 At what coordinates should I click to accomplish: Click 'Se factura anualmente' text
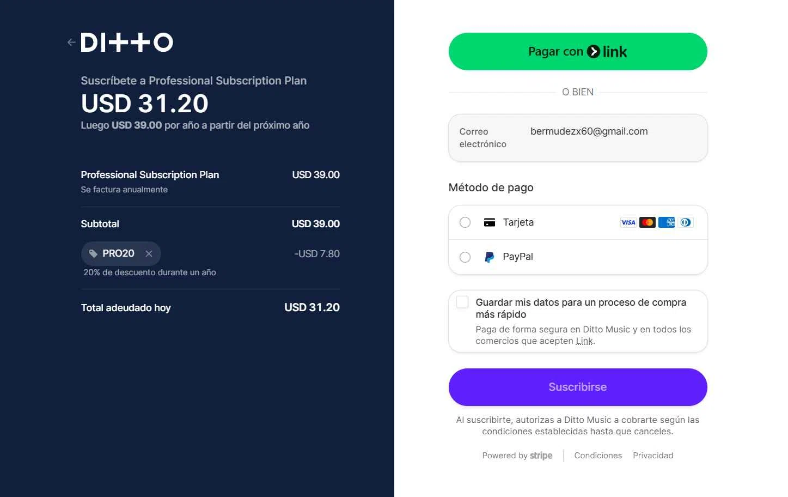coord(124,190)
